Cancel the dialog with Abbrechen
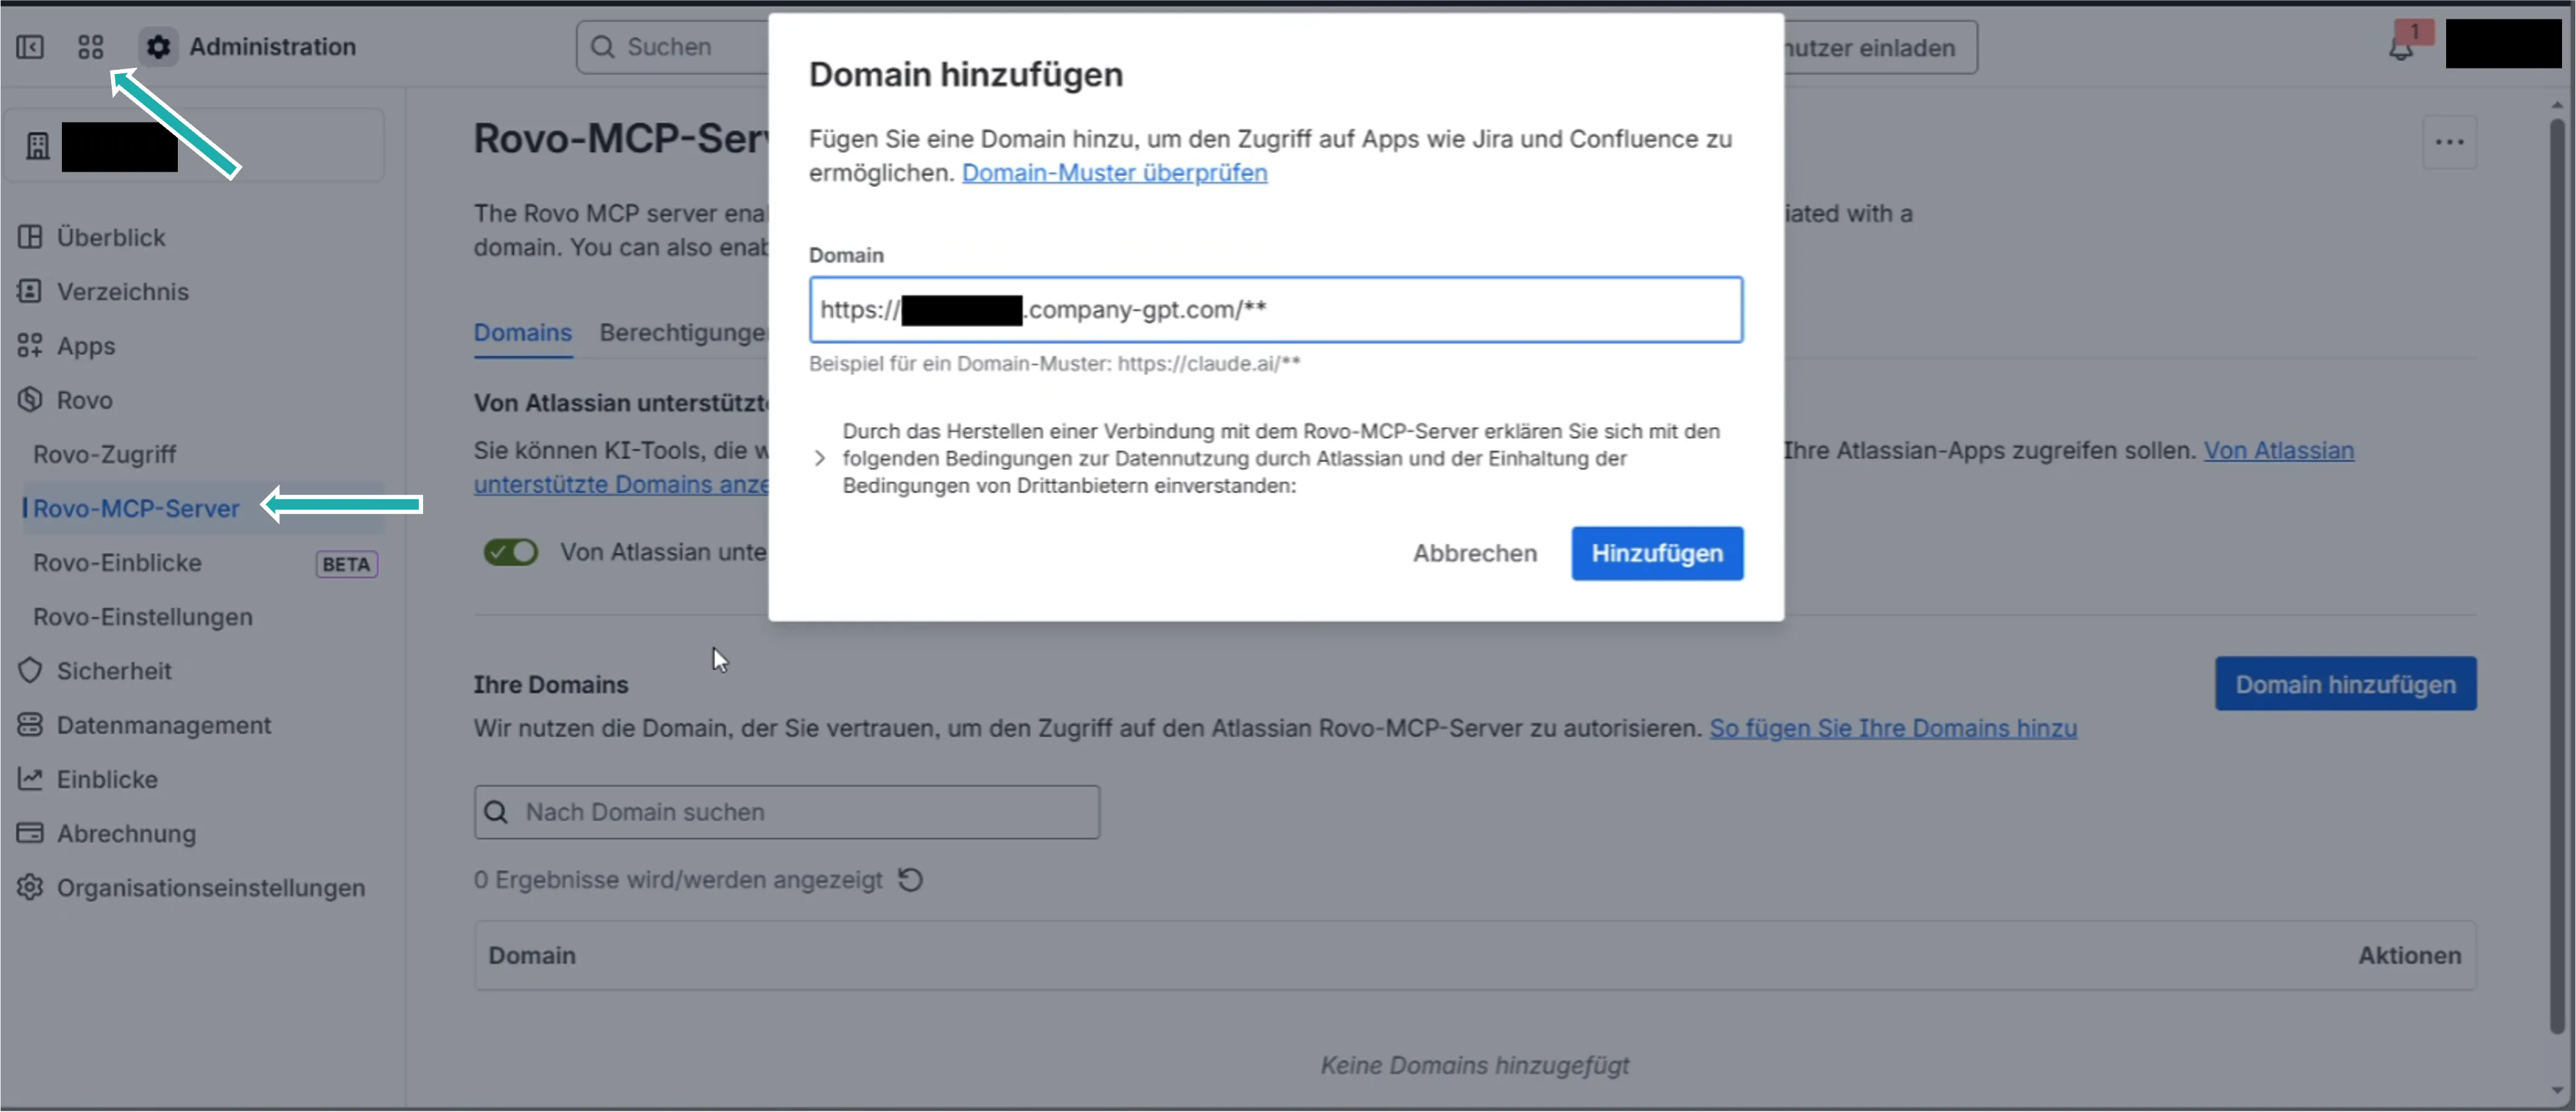 (1475, 553)
